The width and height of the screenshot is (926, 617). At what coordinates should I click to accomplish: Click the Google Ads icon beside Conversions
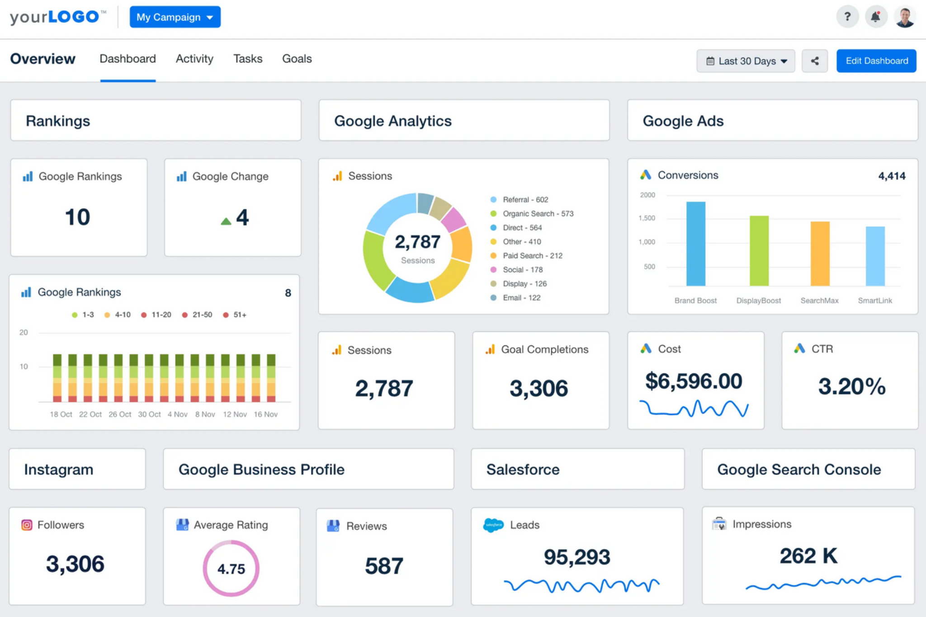click(x=646, y=175)
